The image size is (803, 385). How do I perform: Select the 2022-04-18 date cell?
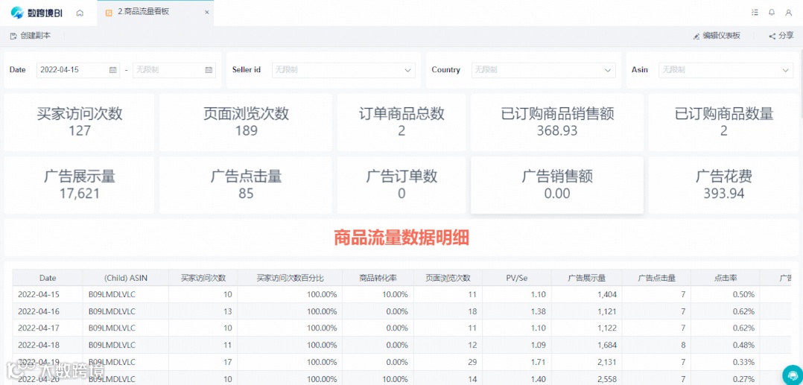click(48, 345)
